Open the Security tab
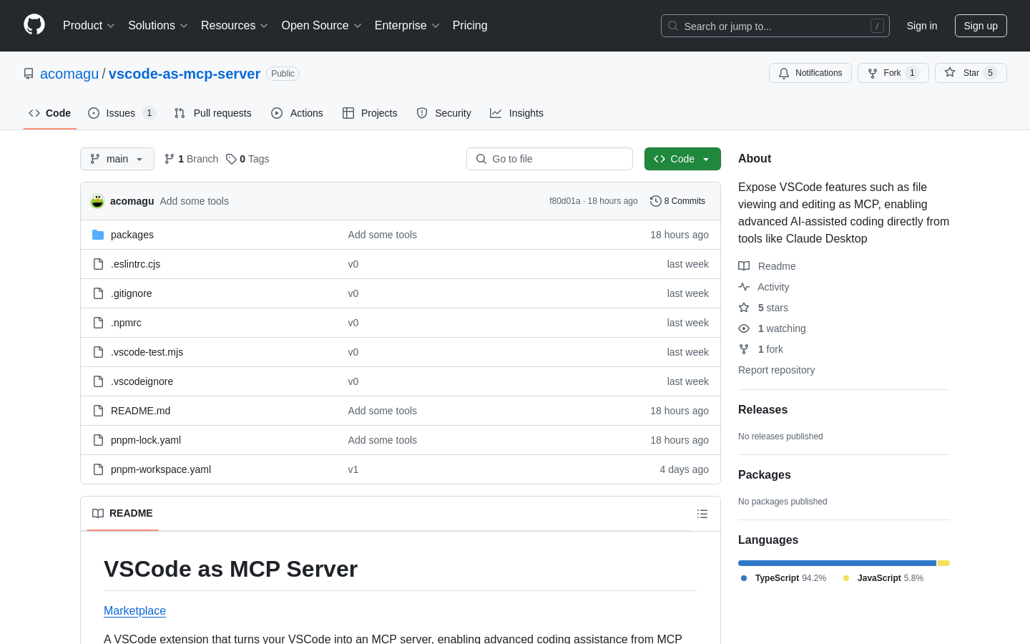The image size is (1030, 644). (x=443, y=113)
